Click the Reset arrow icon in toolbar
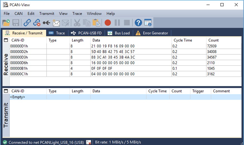The width and height of the screenshot is (244, 145). click(x=46, y=23)
